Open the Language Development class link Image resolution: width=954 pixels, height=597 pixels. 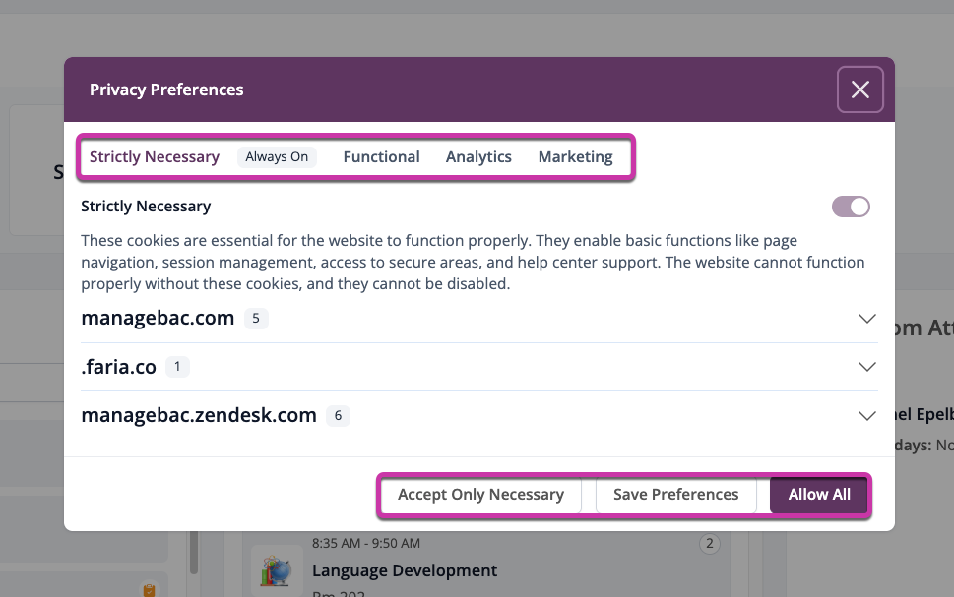click(x=404, y=570)
